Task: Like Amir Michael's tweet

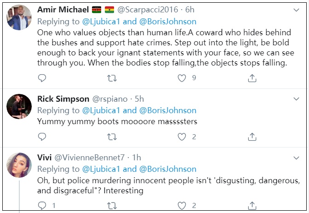Action: click(182, 78)
